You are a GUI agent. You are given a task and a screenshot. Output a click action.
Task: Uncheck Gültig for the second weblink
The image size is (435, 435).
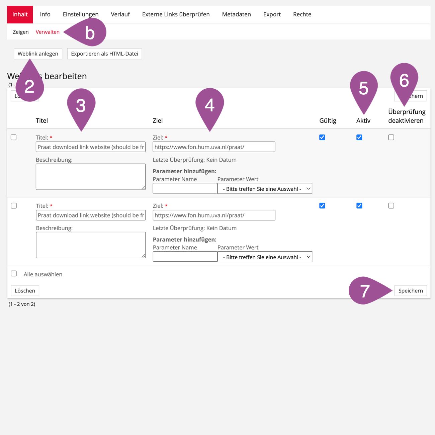coord(322,206)
